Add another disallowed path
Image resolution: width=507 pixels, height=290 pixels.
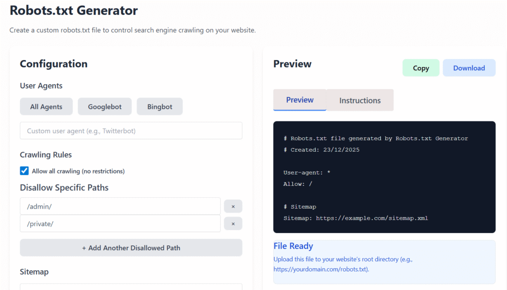point(131,247)
